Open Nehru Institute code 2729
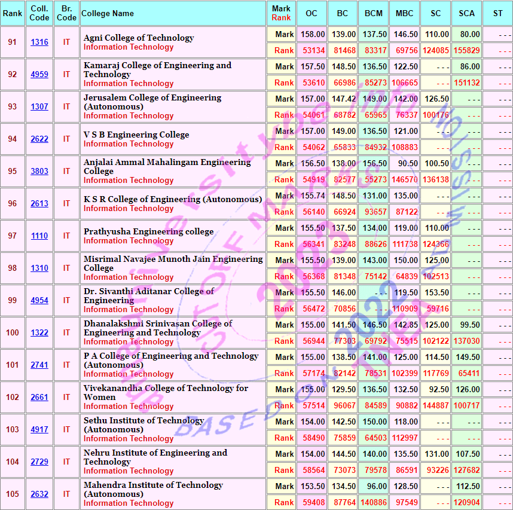This screenshot has height=510, width=513. [39, 462]
